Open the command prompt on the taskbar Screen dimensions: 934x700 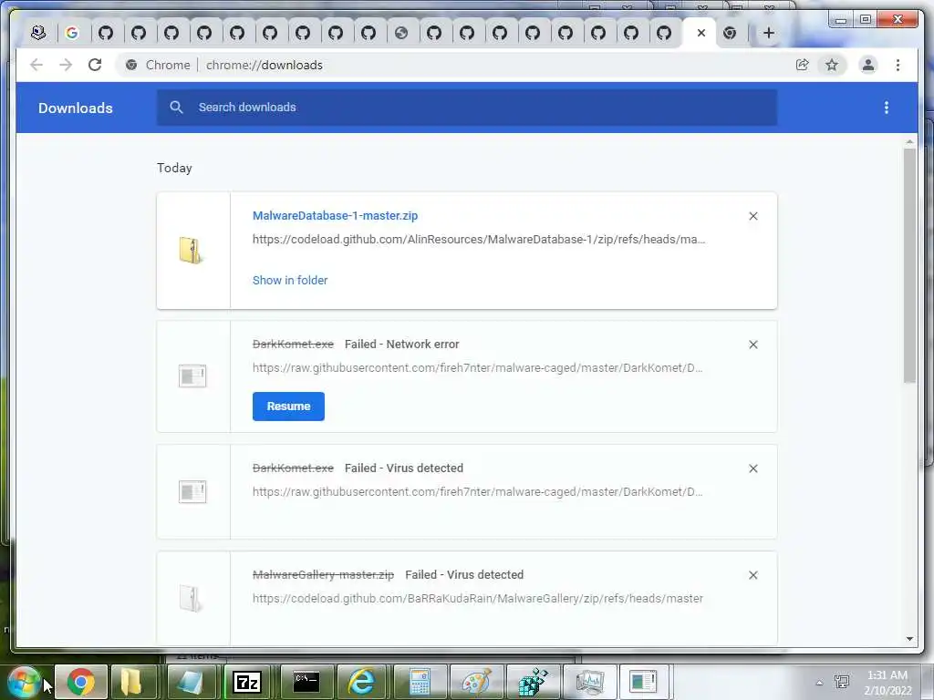tap(306, 682)
